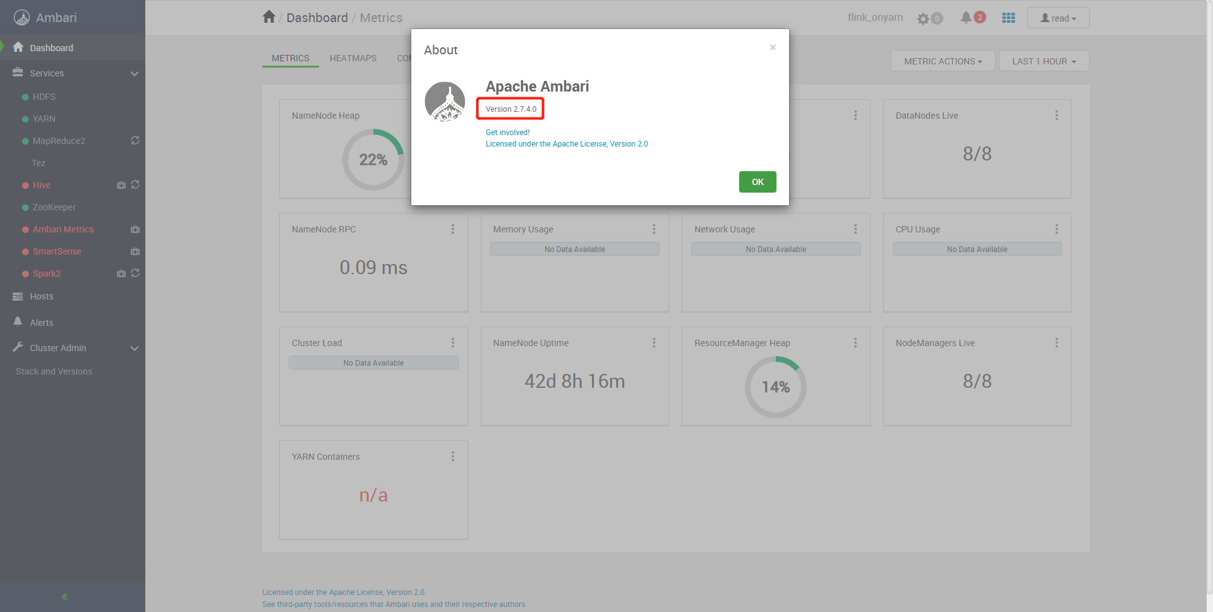Select the MapReduce2 service
The width and height of the screenshot is (1213, 612).
coord(59,141)
